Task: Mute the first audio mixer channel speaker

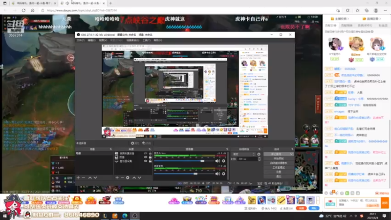Action: coord(217,161)
